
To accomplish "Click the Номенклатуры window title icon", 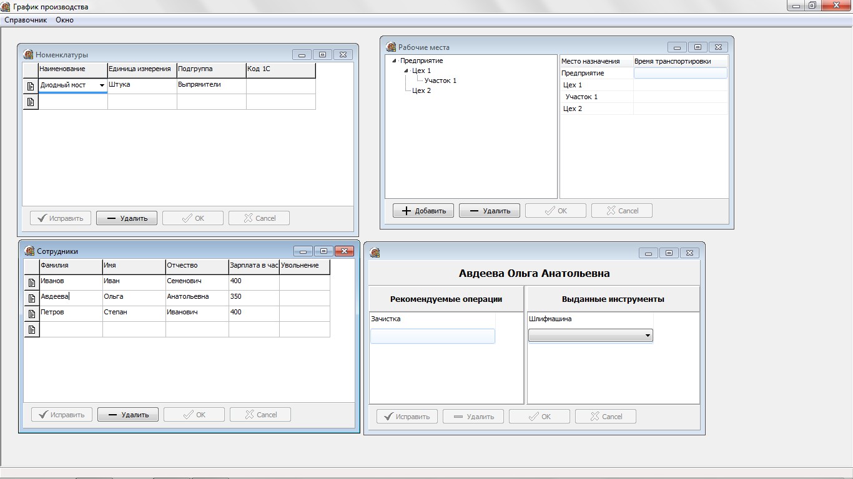I will coord(28,54).
